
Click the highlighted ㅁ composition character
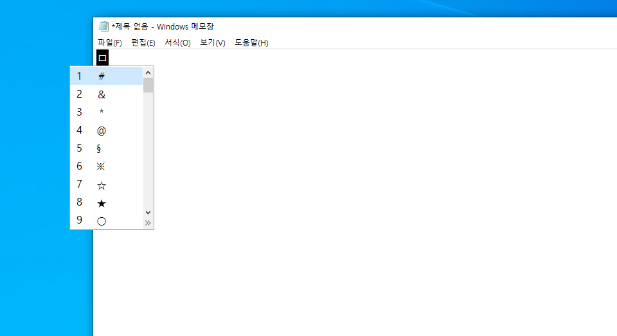click(102, 58)
